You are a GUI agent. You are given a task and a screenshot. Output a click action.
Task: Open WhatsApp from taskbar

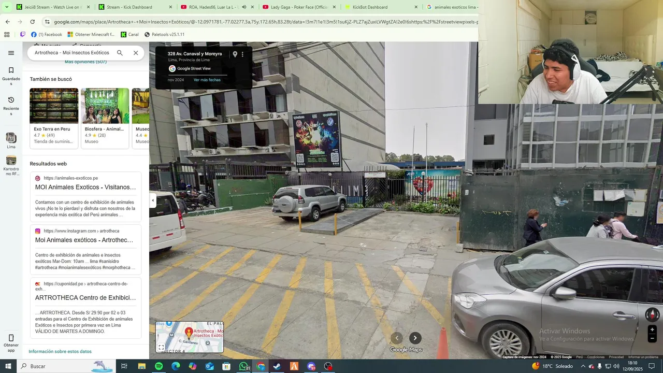[243, 366]
